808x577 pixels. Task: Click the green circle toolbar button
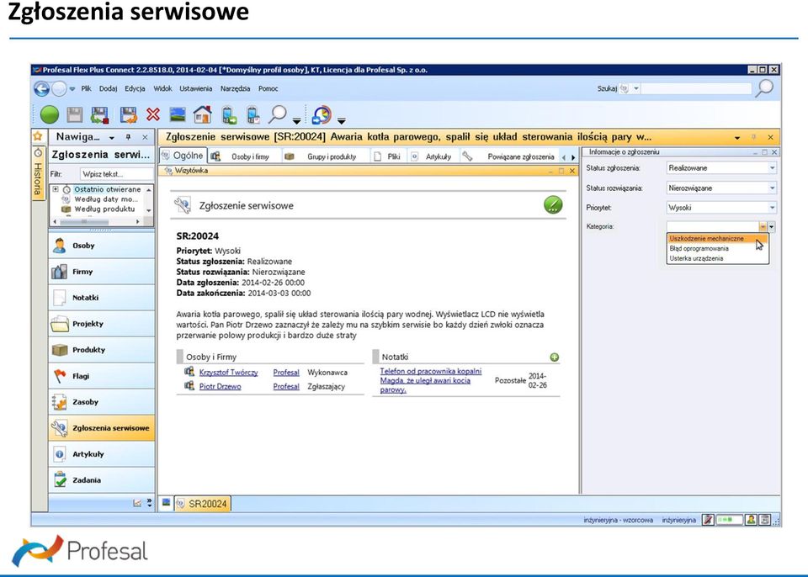50,114
